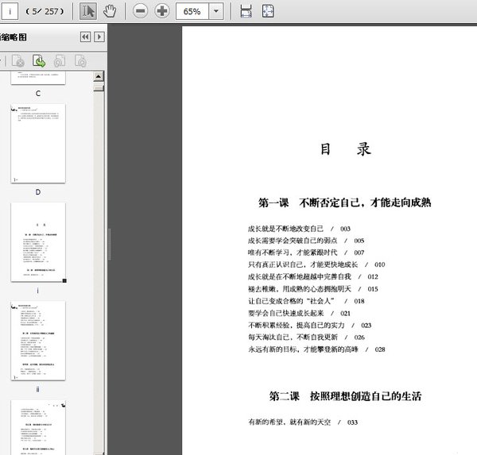This screenshot has height=455, width=477.
Task: Collapse thumbnails panel with double-arrow button
Action: point(86,37)
